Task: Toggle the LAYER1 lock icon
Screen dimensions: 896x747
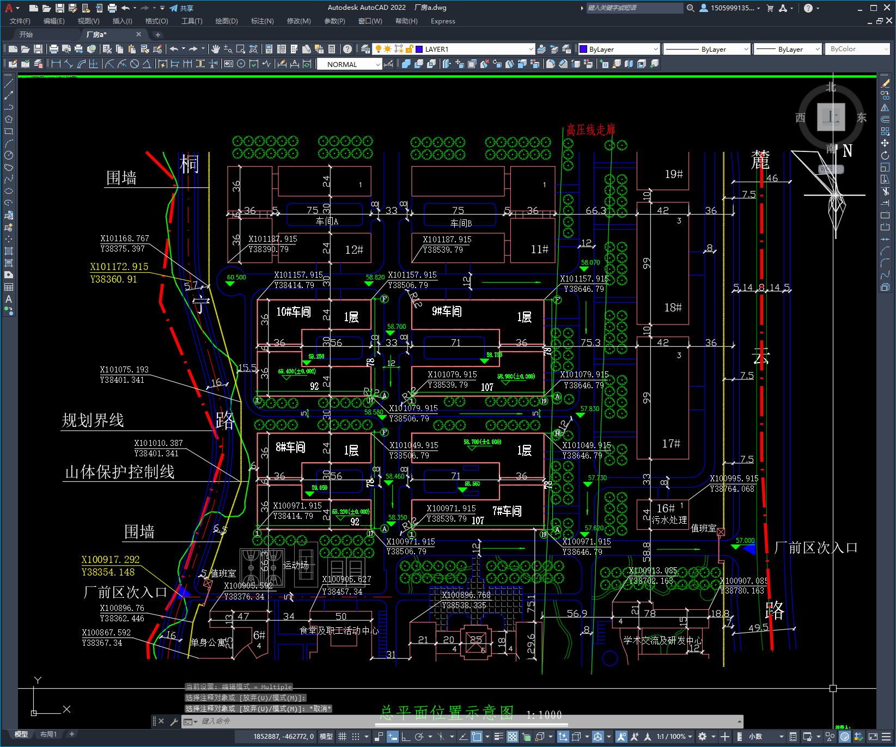Action: pos(410,49)
